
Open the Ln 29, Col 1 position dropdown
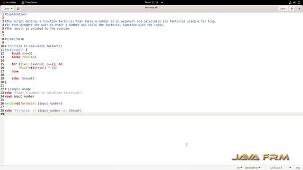pos(280,168)
